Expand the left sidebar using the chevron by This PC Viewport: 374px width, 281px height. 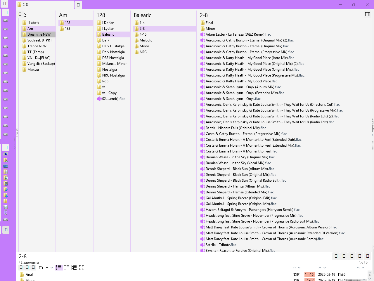(14, 148)
